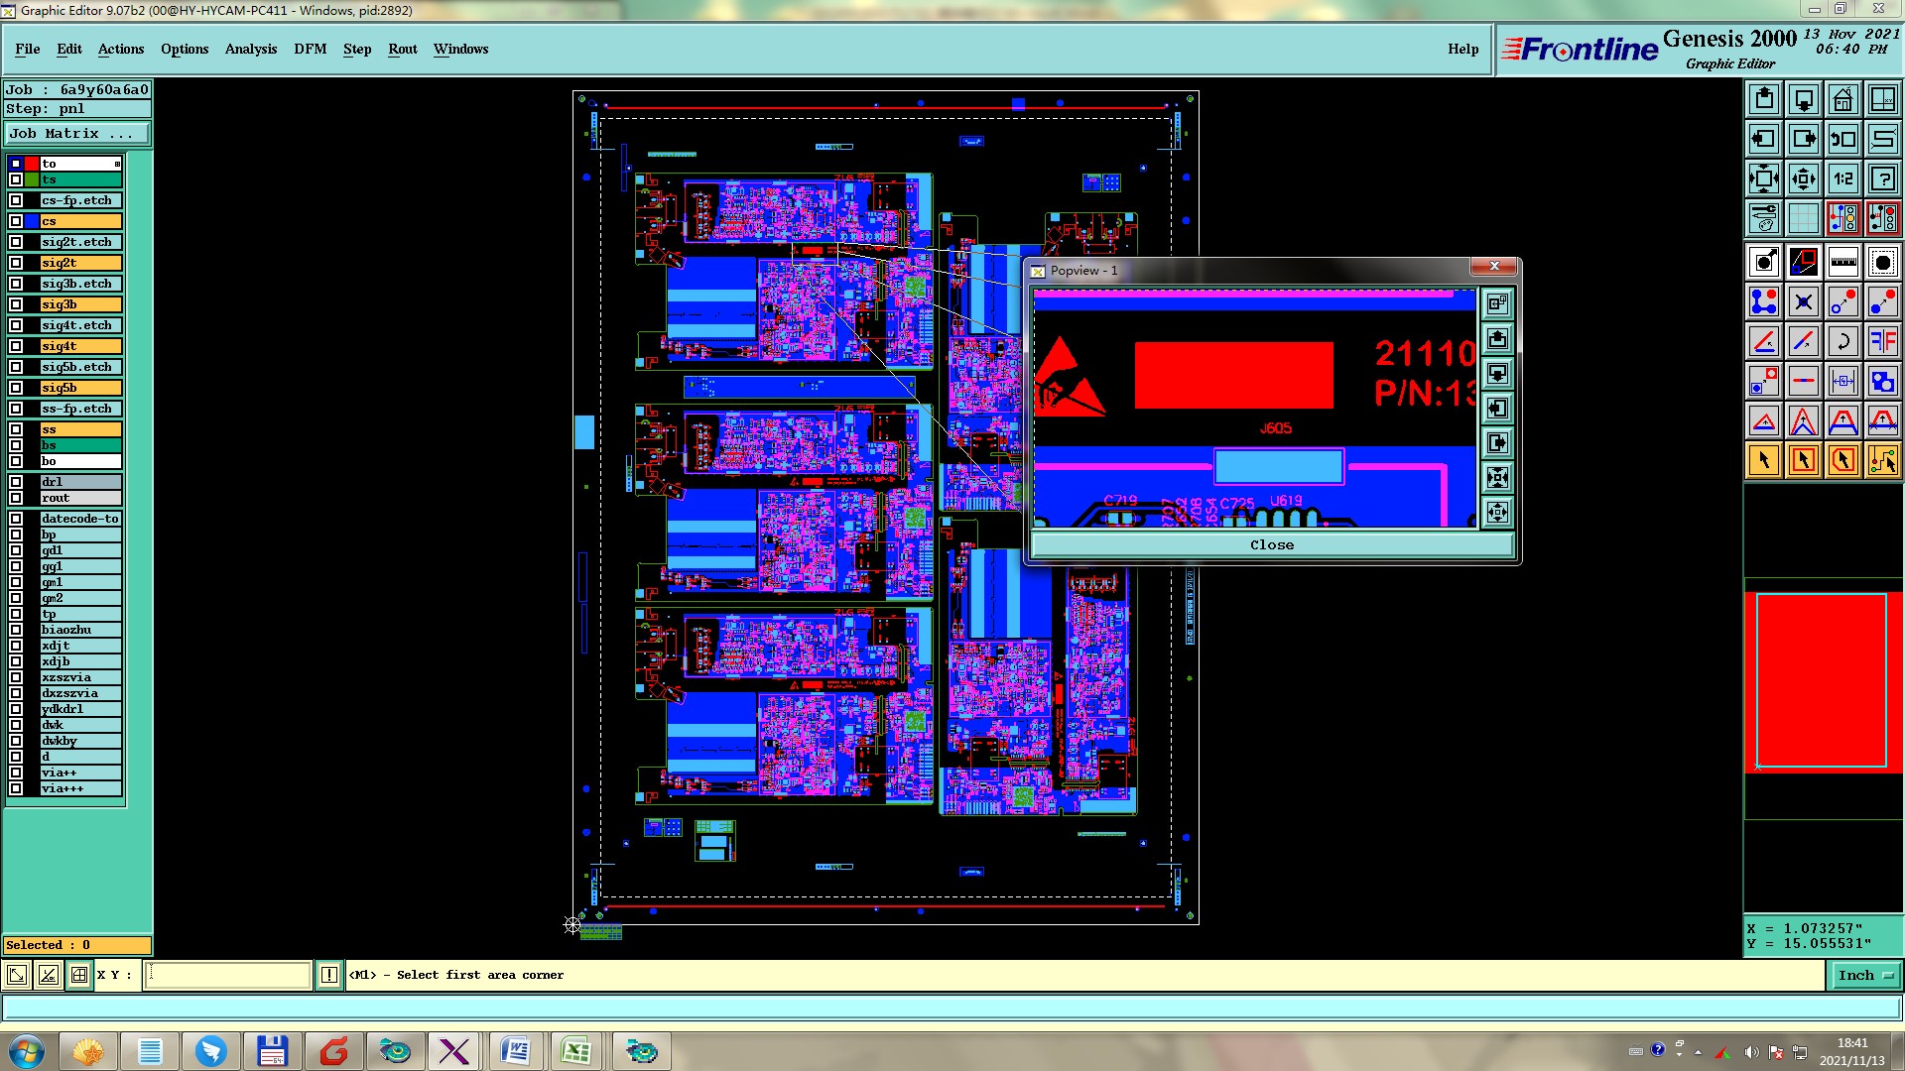The width and height of the screenshot is (1905, 1071).
Task: Open the Analysis menu
Action: pyautogui.click(x=250, y=49)
